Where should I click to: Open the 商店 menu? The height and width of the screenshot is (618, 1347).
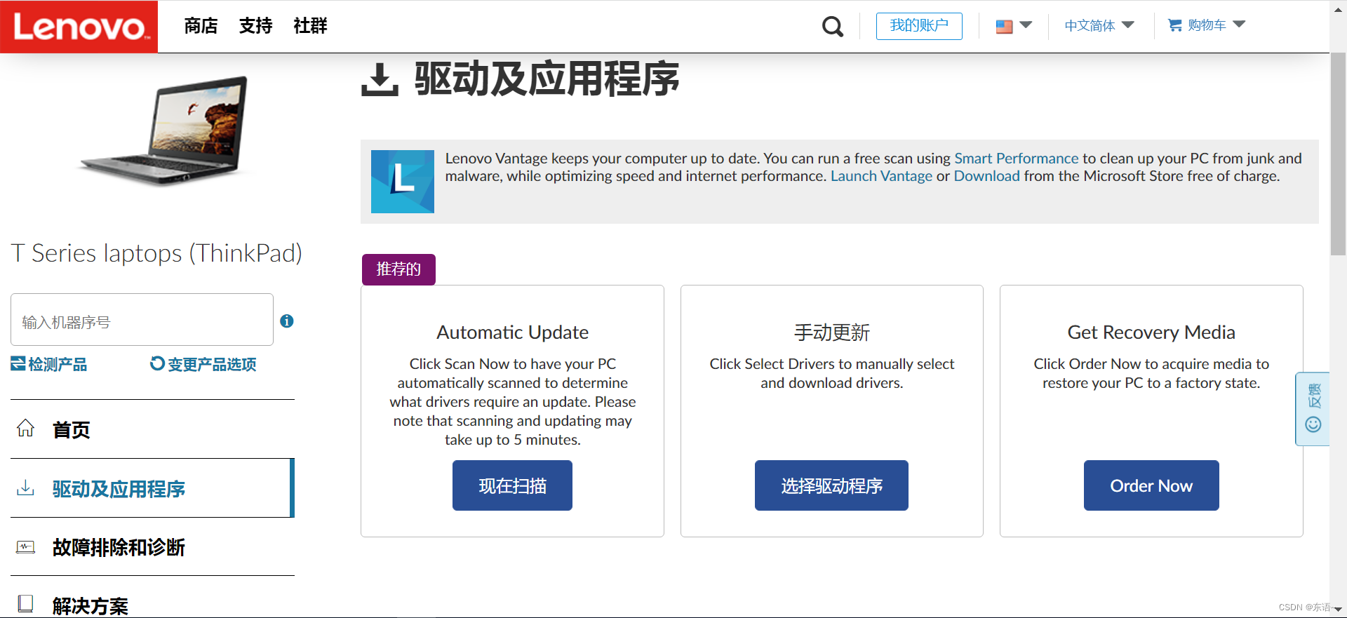tap(201, 26)
